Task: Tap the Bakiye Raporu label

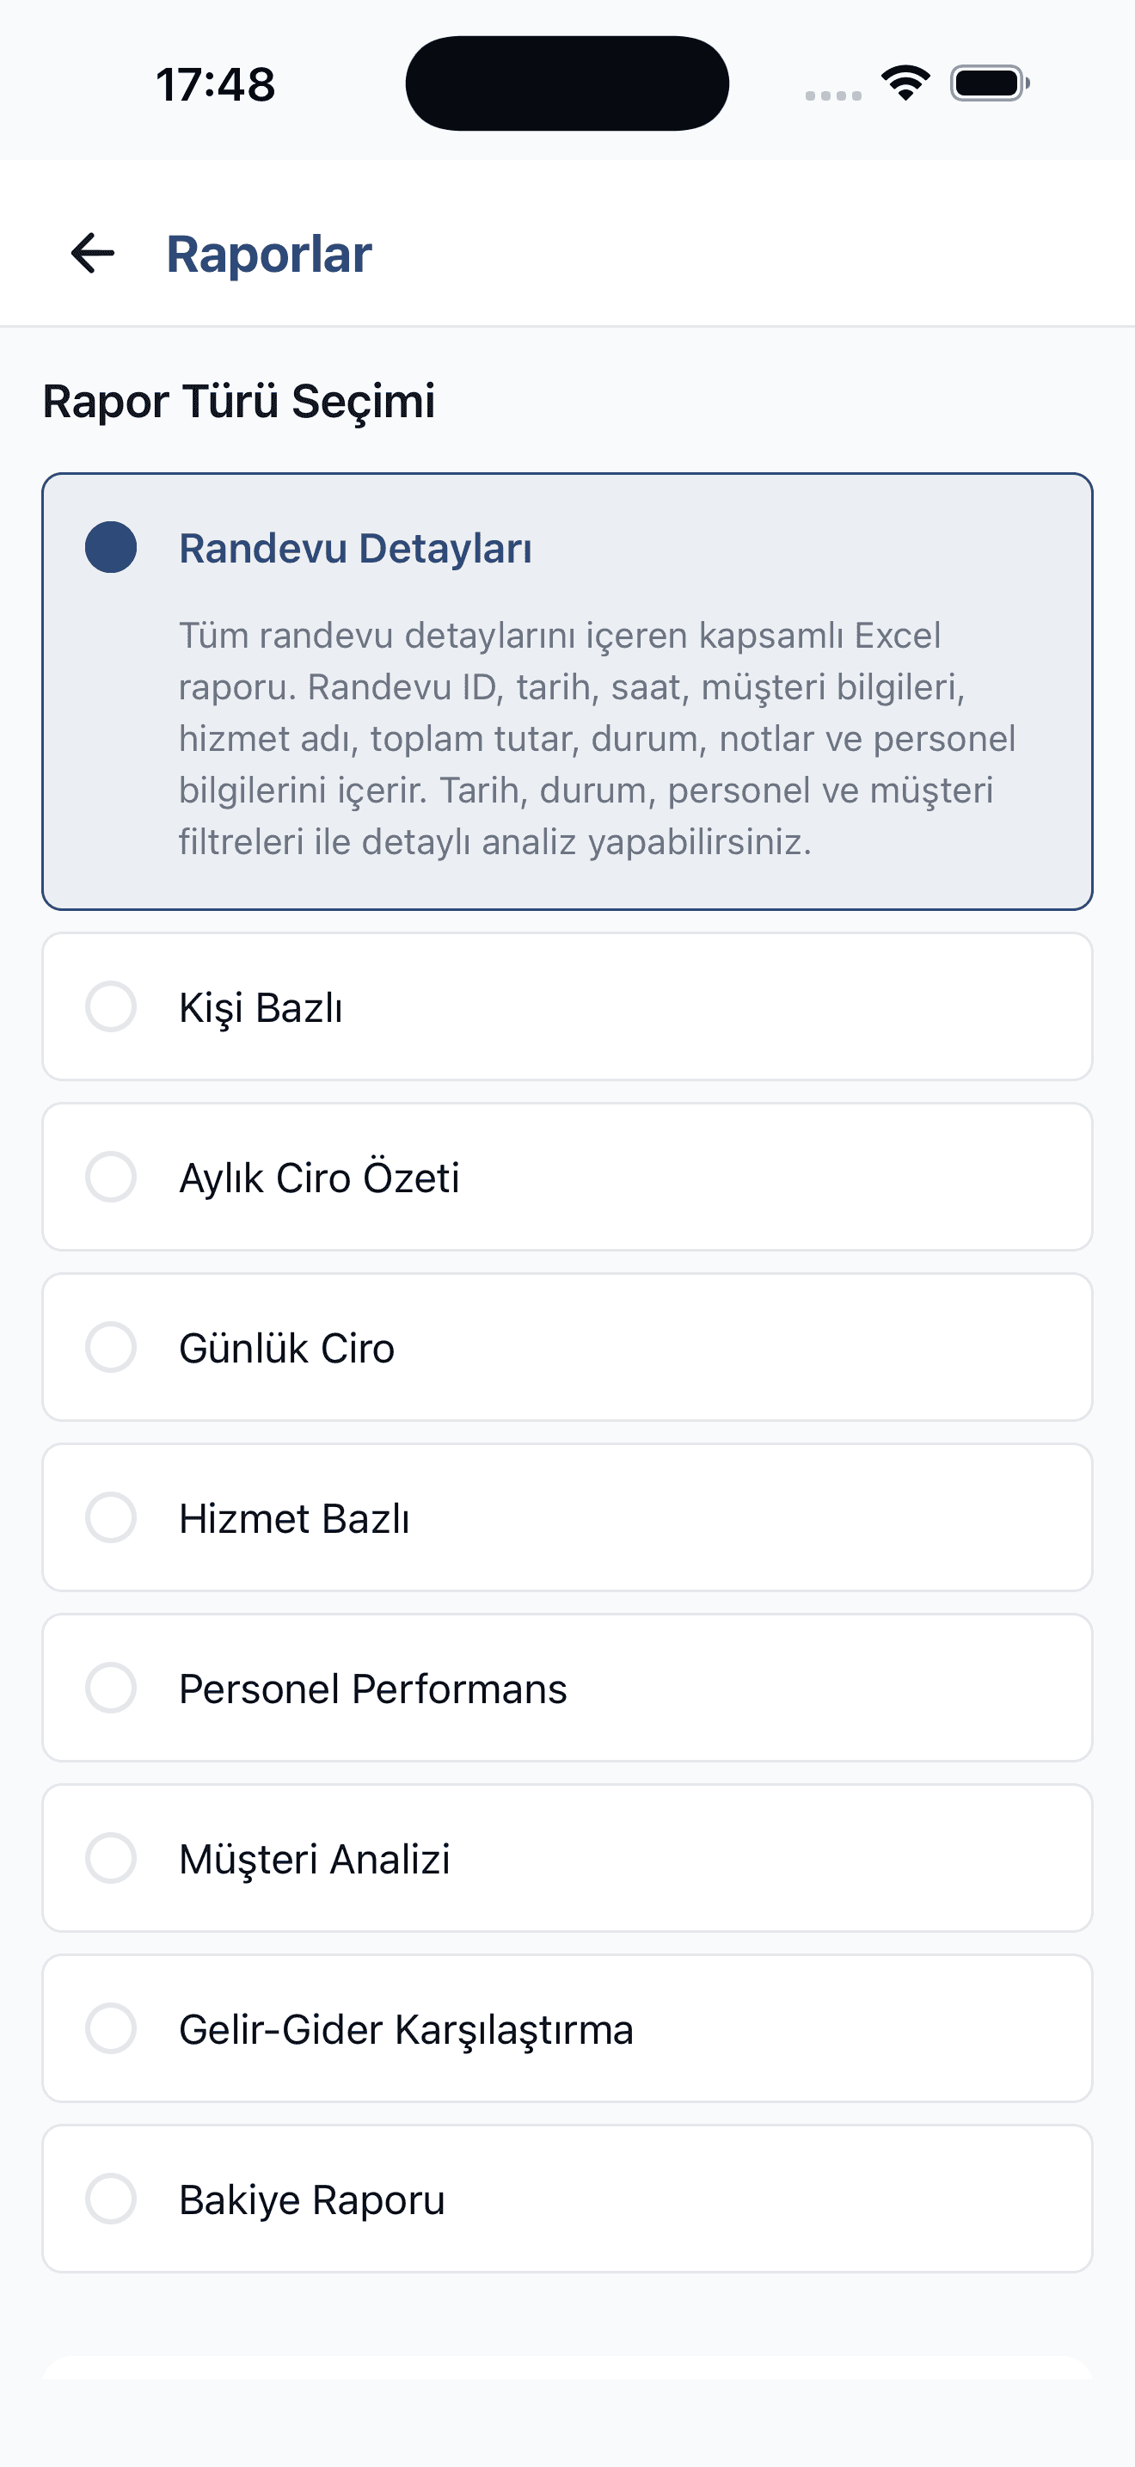Action: click(312, 2199)
